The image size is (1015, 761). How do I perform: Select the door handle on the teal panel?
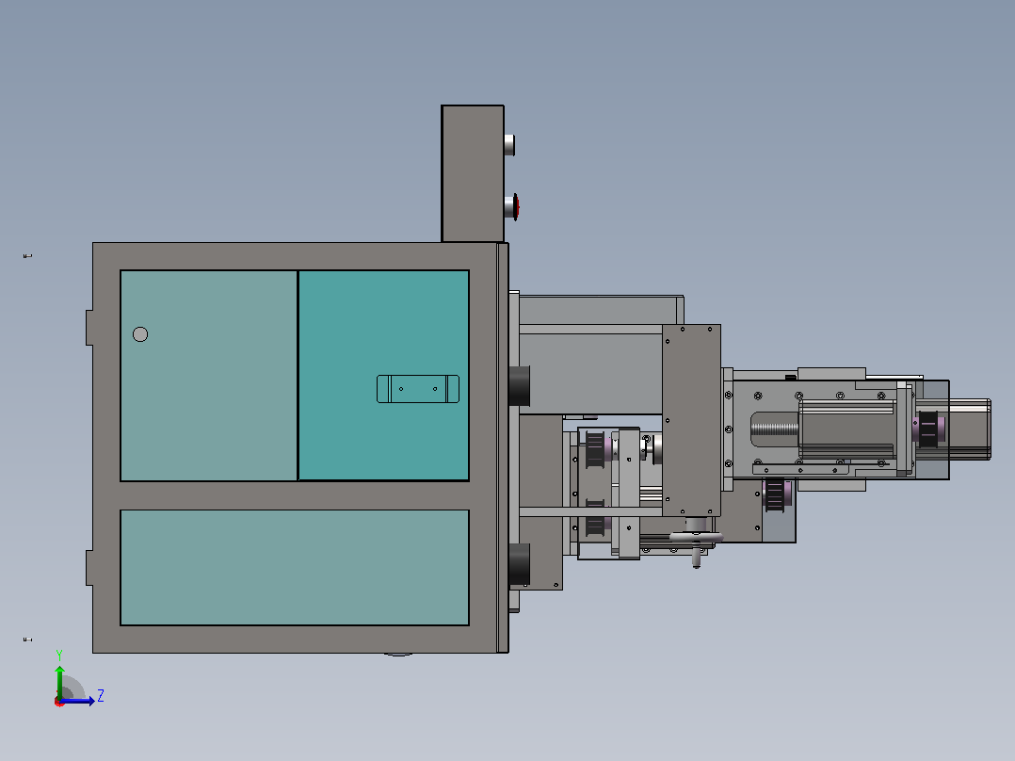pos(418,389)
